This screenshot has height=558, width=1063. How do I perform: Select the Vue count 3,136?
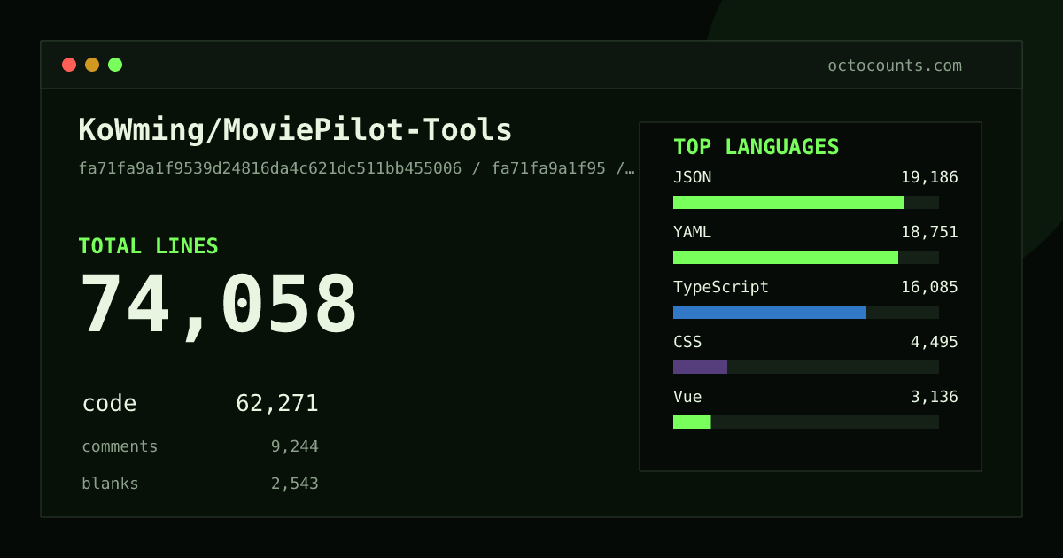[935, 397]
